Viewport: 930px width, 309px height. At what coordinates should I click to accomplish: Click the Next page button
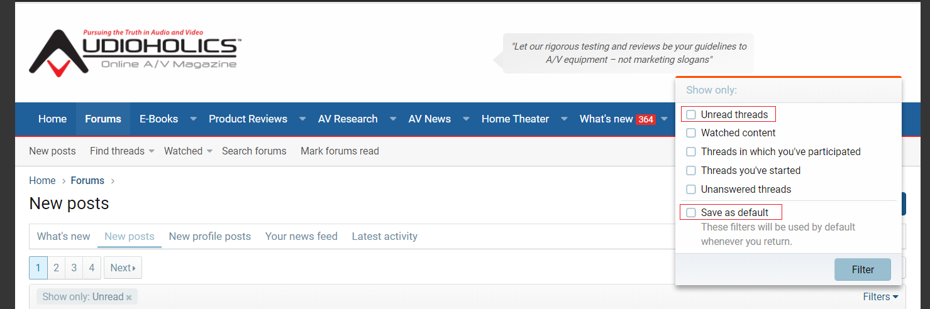pos(123,268)
